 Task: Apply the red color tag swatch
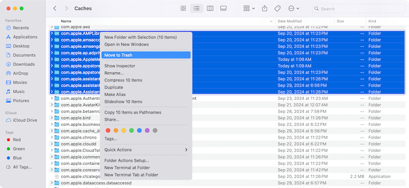pos(108,130)
